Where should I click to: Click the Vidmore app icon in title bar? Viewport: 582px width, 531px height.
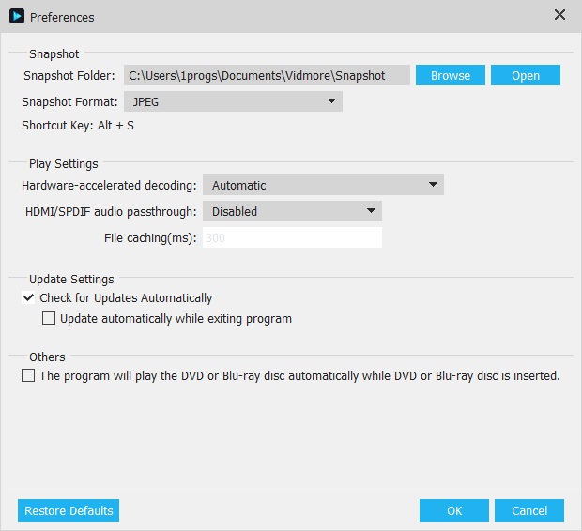pos(16,16)
